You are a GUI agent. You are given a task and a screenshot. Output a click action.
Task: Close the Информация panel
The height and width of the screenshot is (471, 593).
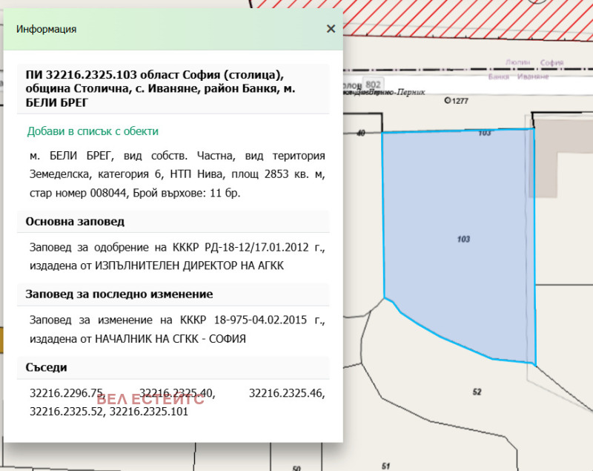331,28
